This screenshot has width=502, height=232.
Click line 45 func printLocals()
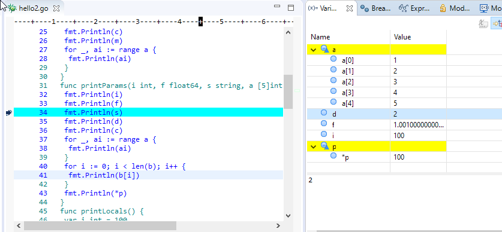pyautogui.click(x=102, y=211)
